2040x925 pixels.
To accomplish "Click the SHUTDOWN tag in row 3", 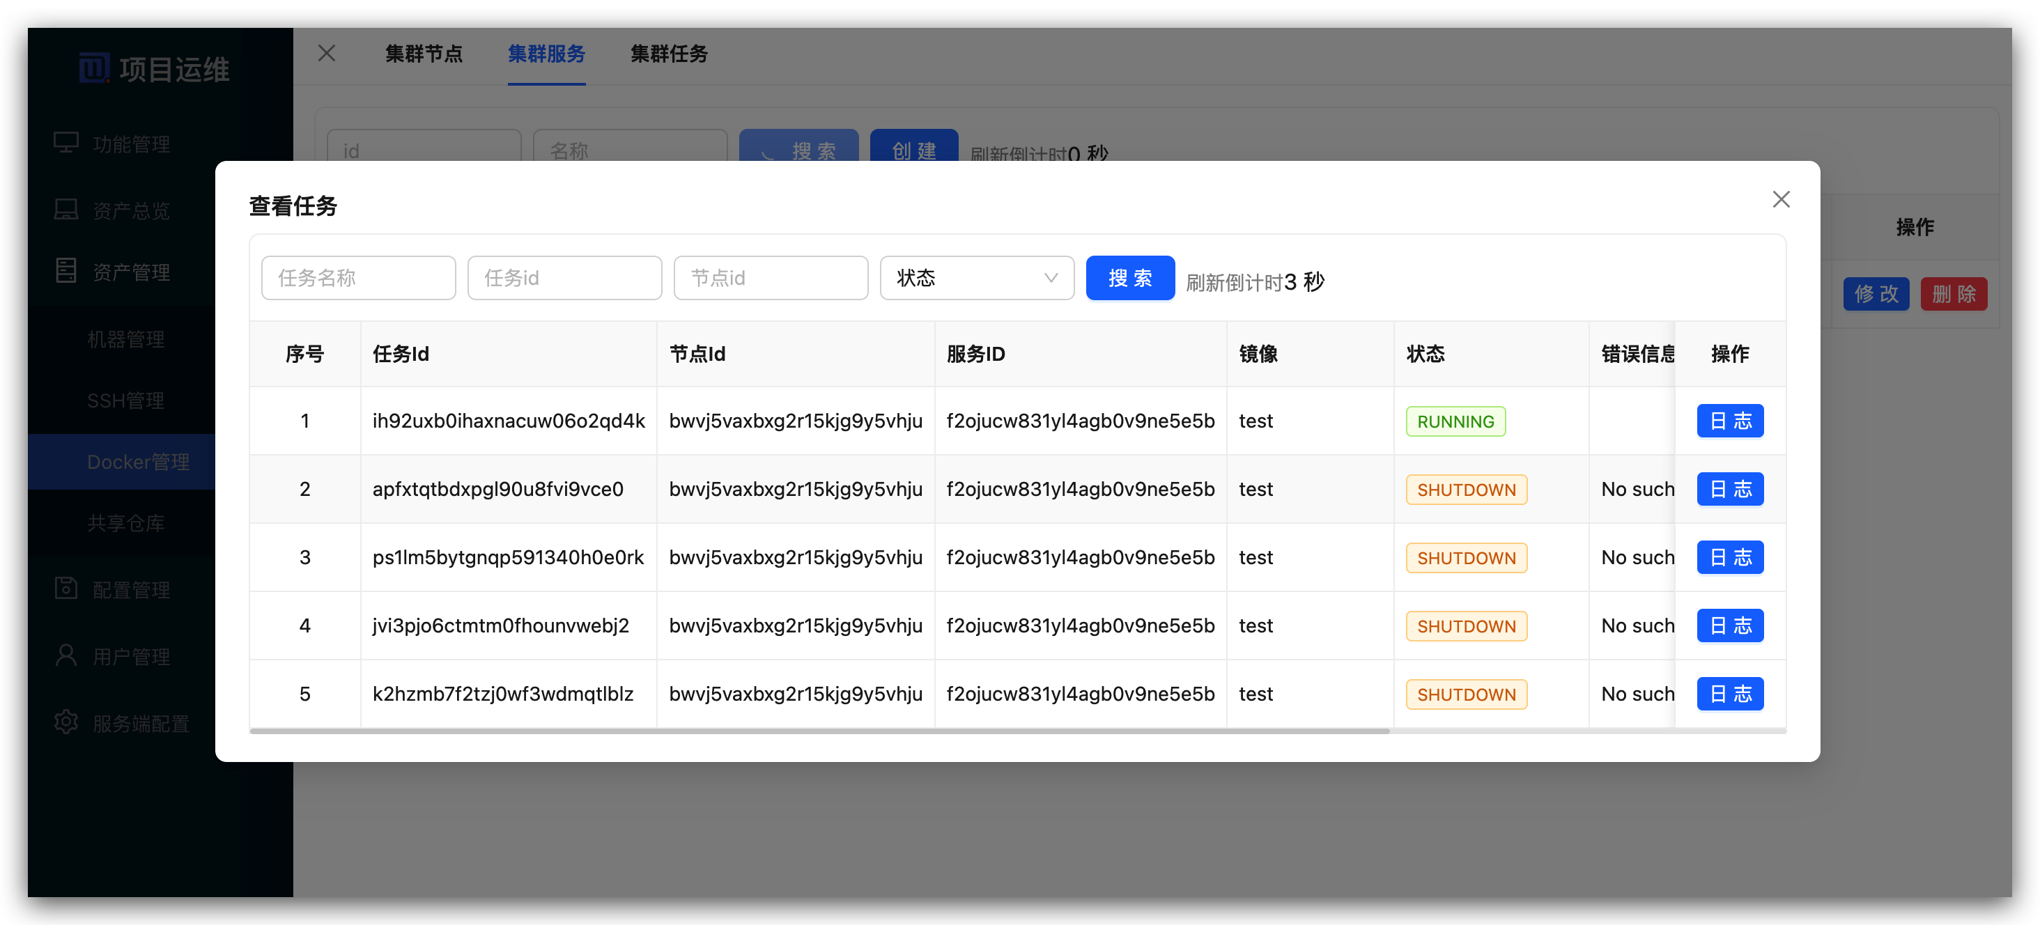I will [1466, 557].
